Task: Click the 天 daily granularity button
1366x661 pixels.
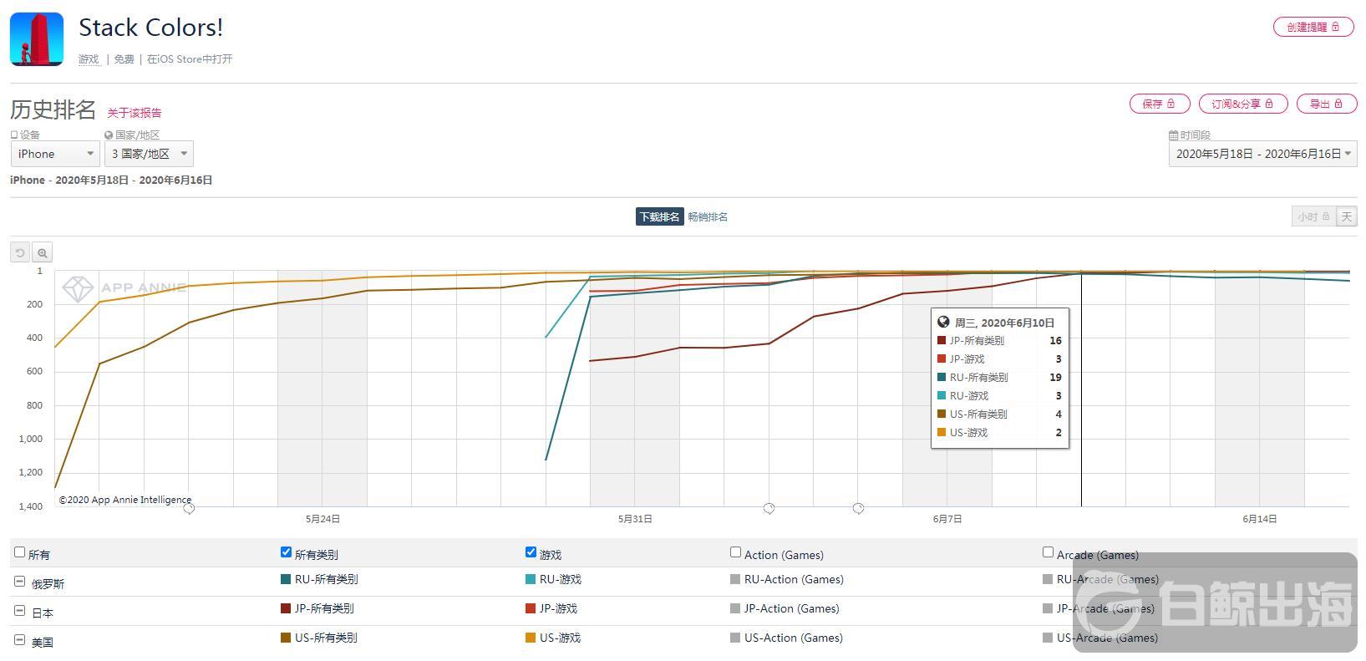Action: (x=1347, y=217)
